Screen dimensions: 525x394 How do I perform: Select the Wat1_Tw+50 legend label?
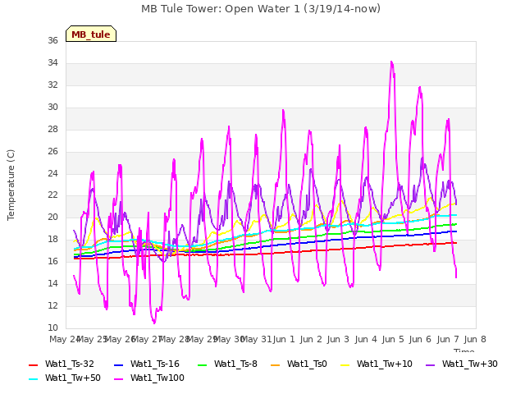pos(73,378)
